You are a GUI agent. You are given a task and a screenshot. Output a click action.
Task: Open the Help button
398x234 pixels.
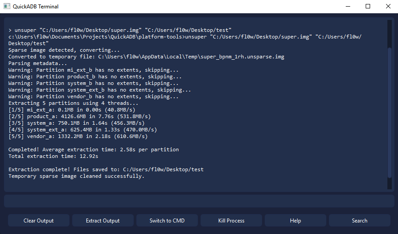(x=295, y=221)
